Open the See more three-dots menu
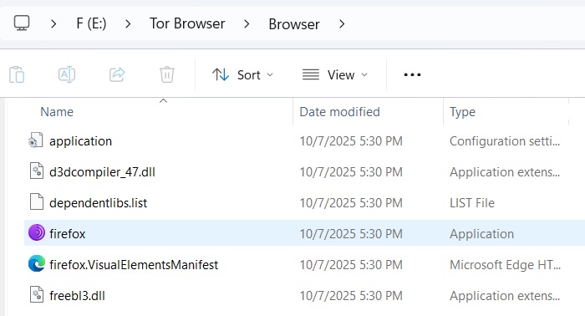Image resolution: width=585 pixels, height=316 pixels. coord(412,75)
